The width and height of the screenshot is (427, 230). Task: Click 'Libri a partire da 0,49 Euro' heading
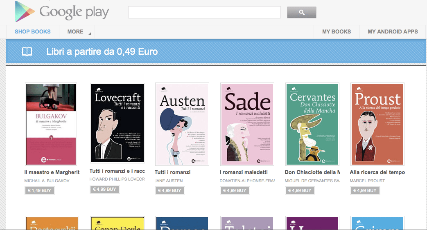(102, 52)
